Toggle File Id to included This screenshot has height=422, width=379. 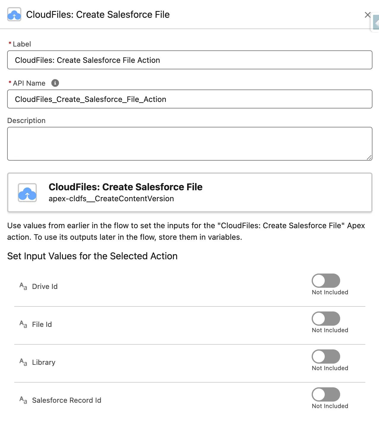point(325,319)
